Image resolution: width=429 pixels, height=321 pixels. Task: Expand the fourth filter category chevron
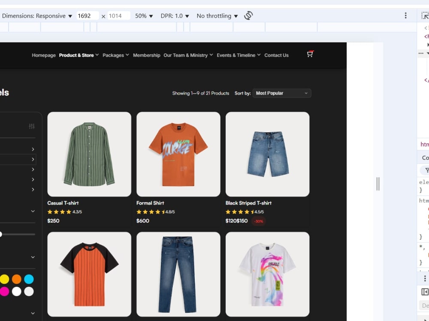coord(33,180)
